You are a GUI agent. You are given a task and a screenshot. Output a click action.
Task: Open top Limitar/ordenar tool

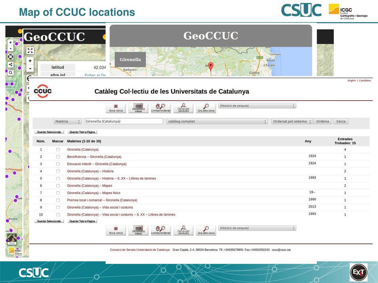161,108
